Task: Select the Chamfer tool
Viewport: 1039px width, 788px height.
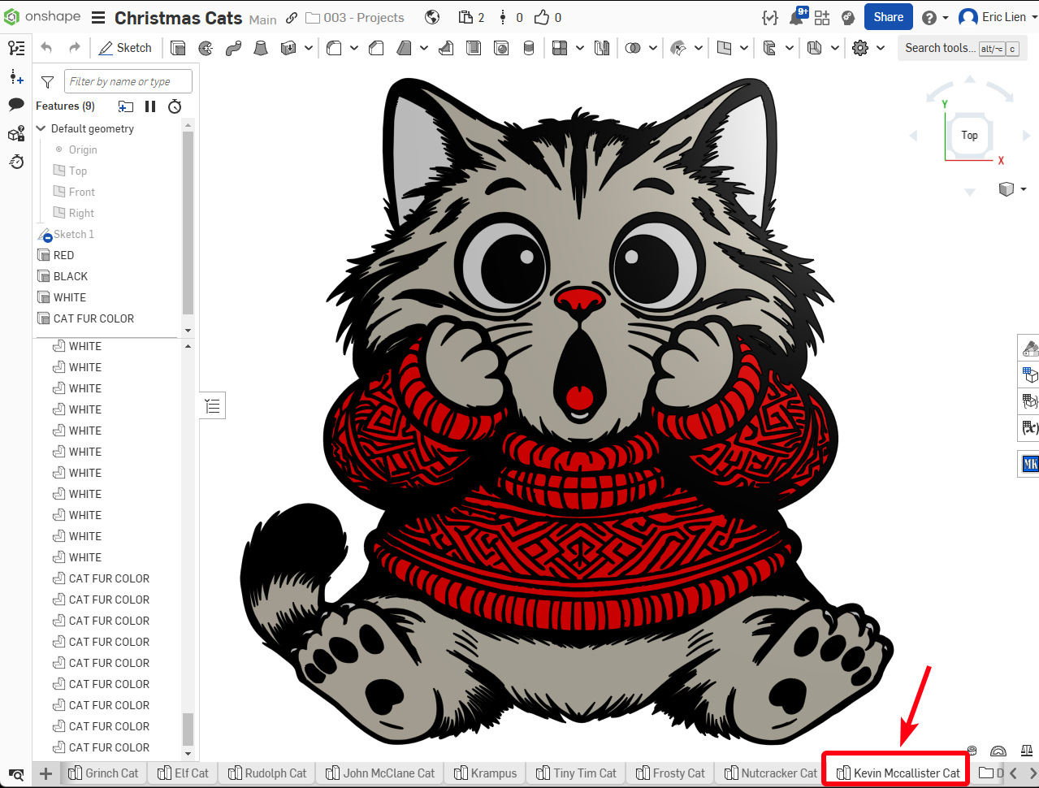Action: (376, 48)
